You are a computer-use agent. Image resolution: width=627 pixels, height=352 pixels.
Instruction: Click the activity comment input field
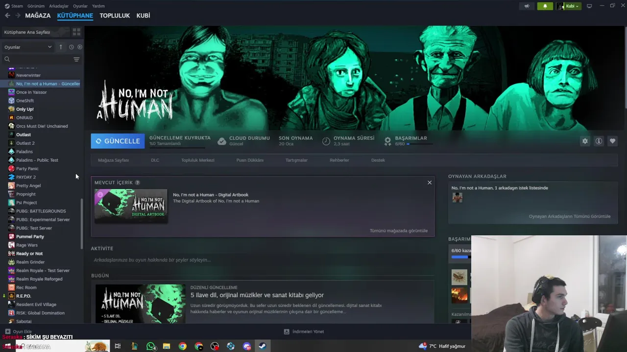coord(263,260)
